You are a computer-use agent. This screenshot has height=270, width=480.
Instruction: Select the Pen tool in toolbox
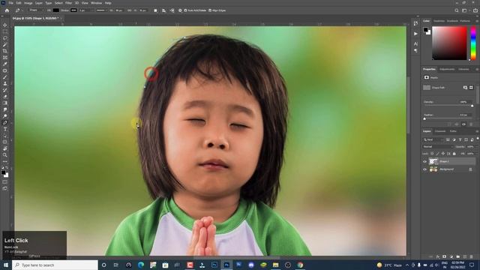(x=5, y=123)
